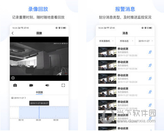Open the 所有摄像机 dropdown filter

pyautogui.click(x=106, y=41)
